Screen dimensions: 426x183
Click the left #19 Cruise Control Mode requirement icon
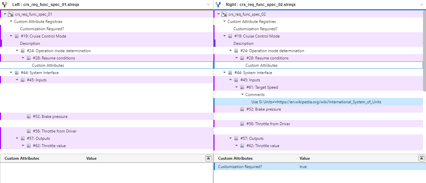(x=17, y=36)
